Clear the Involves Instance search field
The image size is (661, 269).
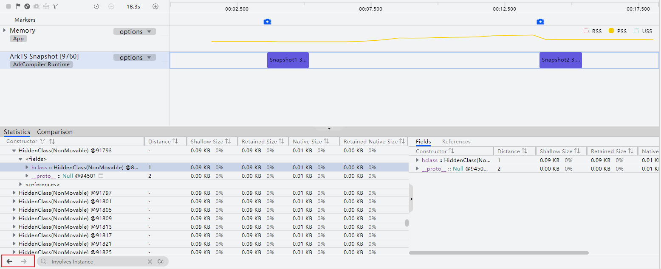[x=150, y=262]
